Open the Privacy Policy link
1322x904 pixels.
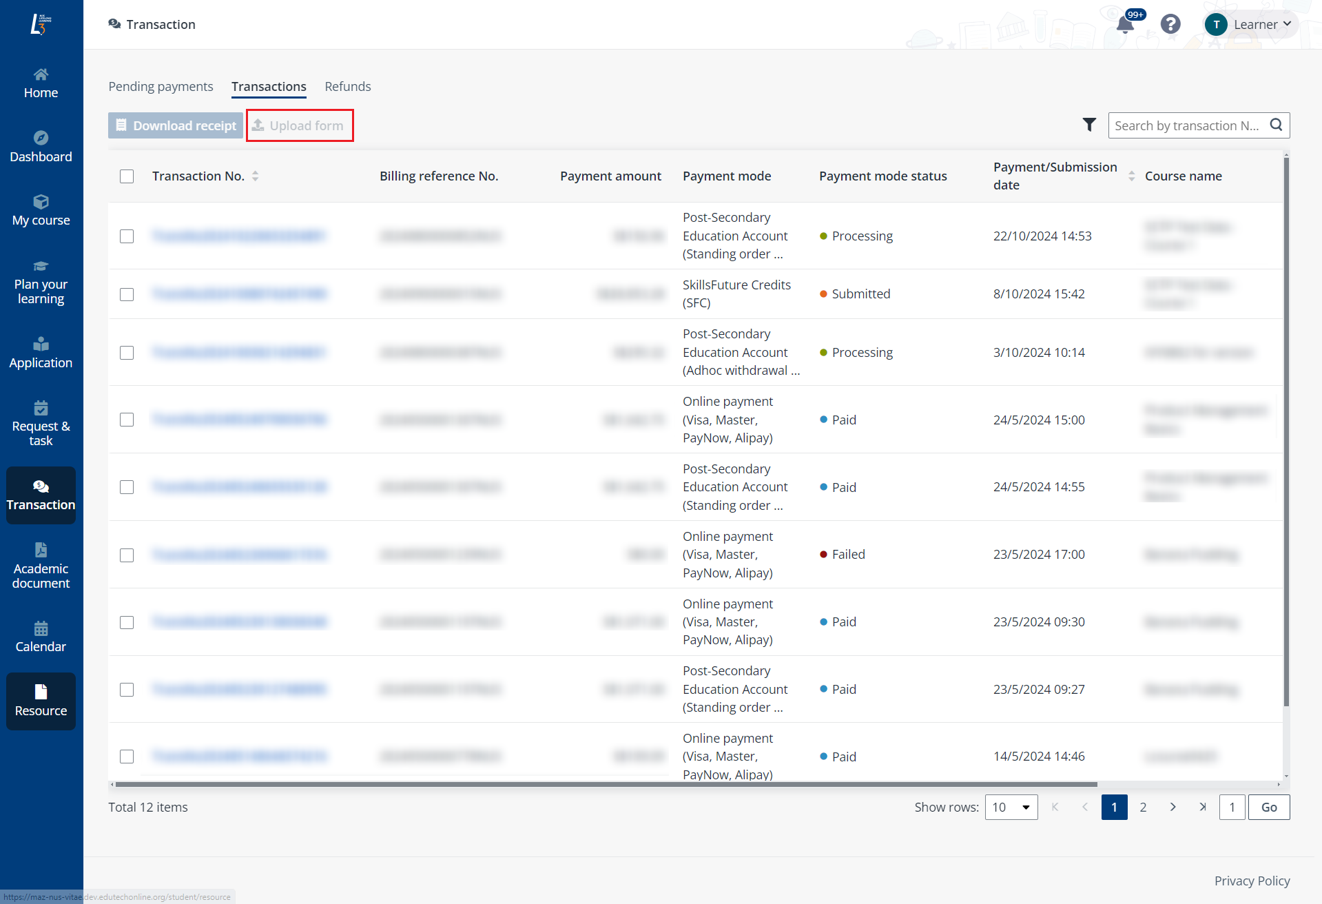(1252, 881)
